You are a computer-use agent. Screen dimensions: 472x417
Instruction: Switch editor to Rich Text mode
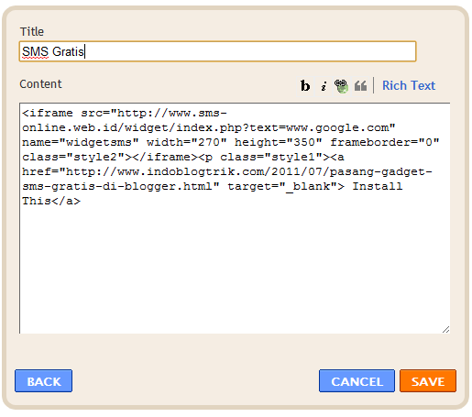(x=409, y=85)
